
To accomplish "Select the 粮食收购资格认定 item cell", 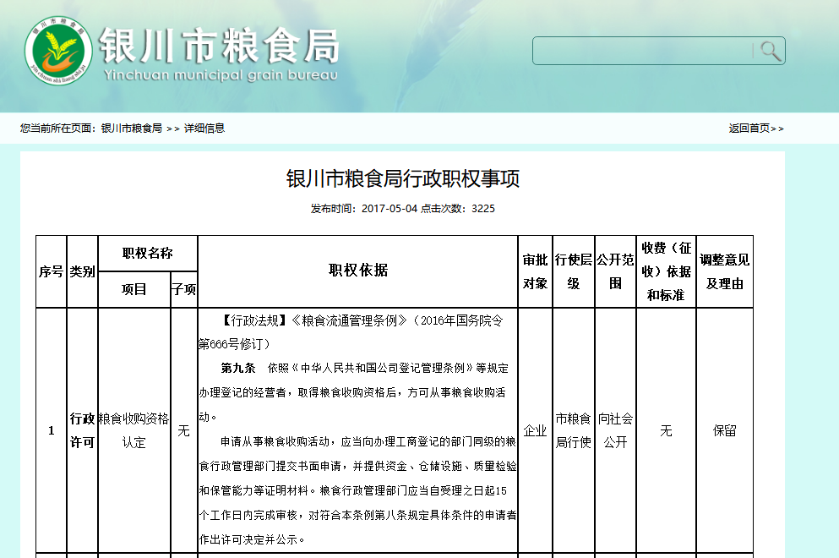I will (133, 430).
